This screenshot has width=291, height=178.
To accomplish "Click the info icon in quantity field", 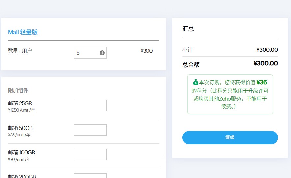I will [x=102, y=53].
